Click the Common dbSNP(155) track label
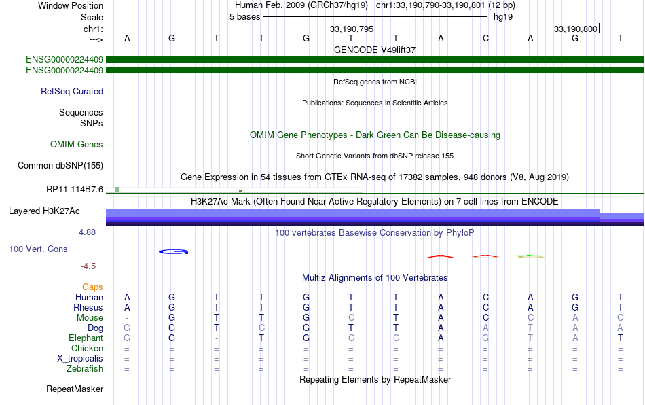 coord(60,165)
